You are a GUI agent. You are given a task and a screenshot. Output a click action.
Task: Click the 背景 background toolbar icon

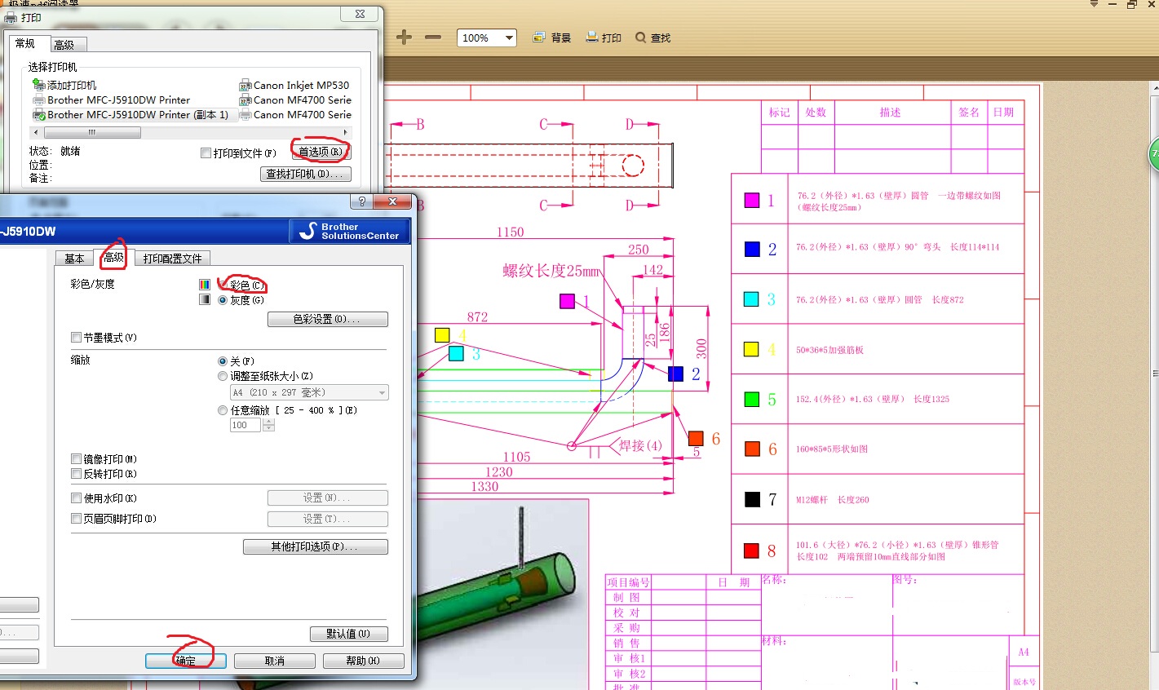539,38
